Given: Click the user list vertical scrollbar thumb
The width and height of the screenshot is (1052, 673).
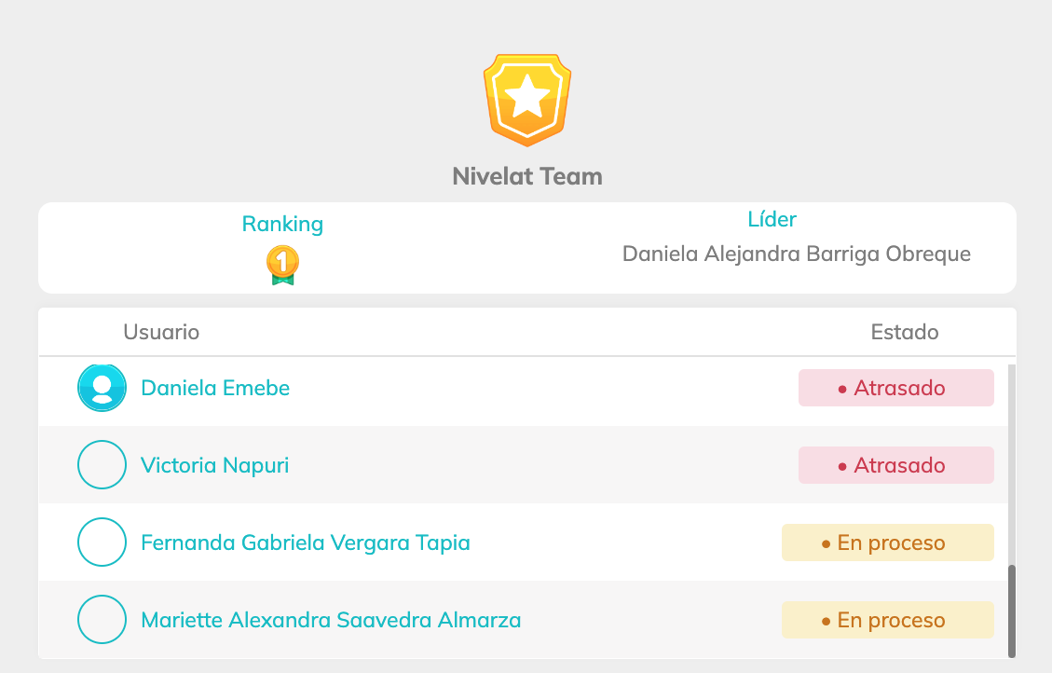Looking at the screenshot, I should click(1012, 611).
